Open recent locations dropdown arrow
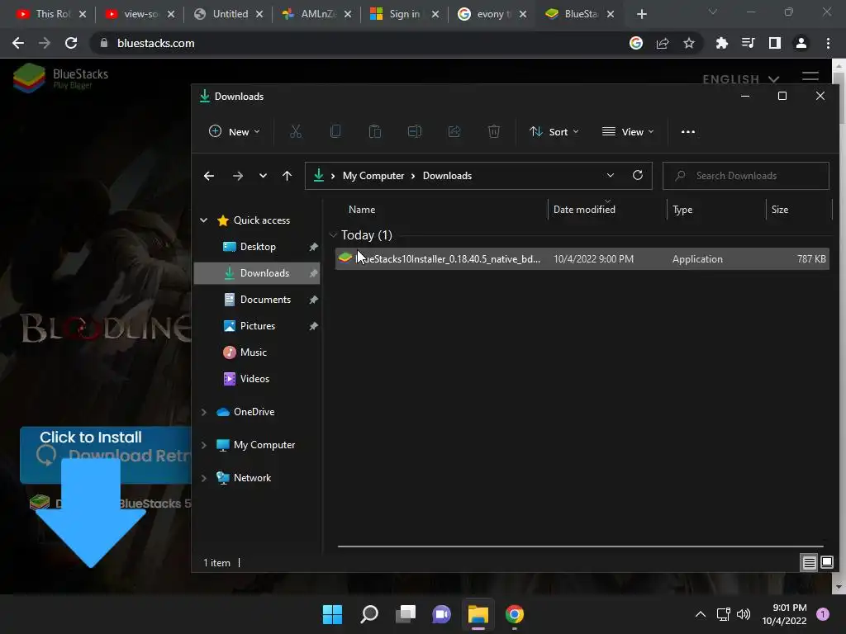Image resolution: width=846 pixels, height=634 pixels. 263,176
